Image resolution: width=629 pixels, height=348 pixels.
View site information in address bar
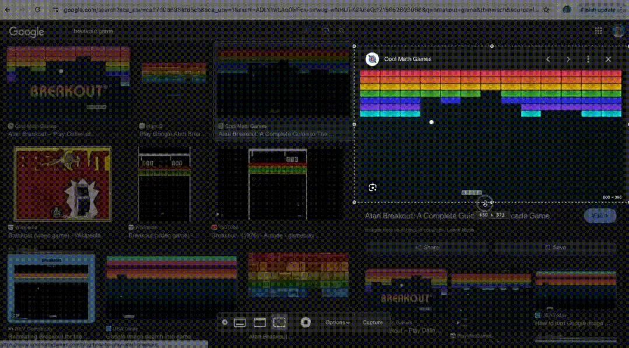55,9
